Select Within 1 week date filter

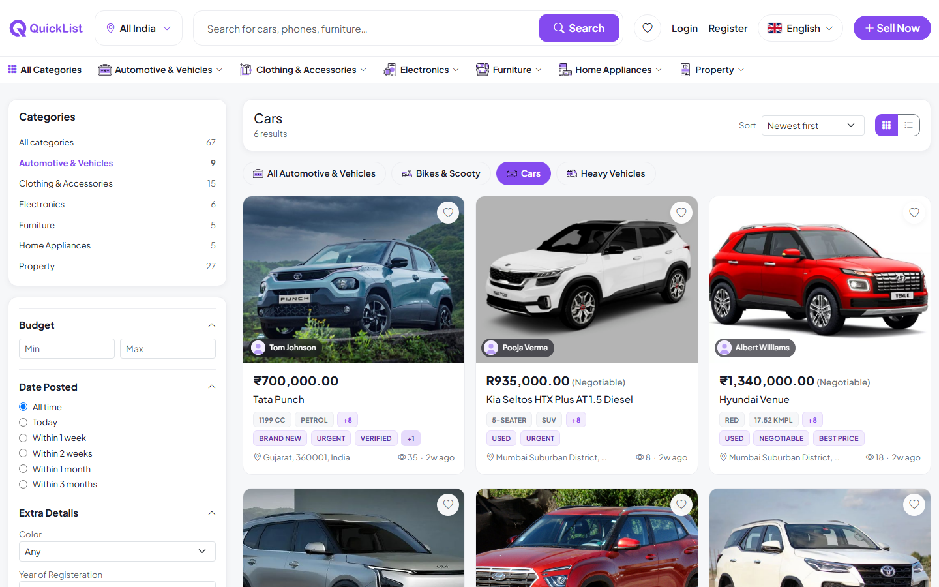pos(23,438)
